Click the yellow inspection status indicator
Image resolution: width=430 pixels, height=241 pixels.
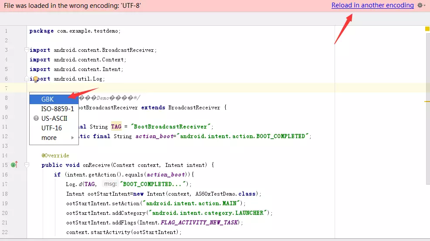click(427, 29)
